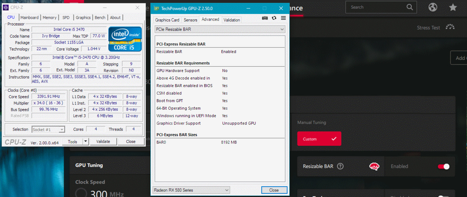Click Resizable BAR help question icon
Viewport: 467px width, 197px height.
tap(340, 166)
